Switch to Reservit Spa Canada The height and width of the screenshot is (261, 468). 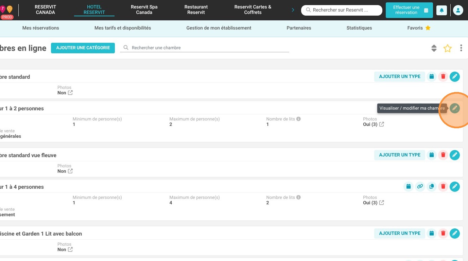tap(144, 10)
